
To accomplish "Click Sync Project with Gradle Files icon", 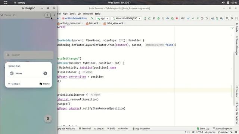I will pyautogui.click(x=212, y=18).
